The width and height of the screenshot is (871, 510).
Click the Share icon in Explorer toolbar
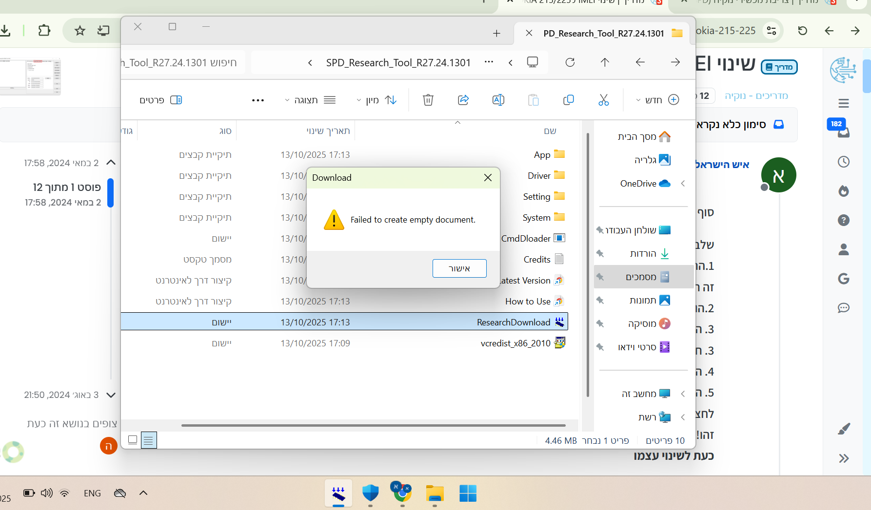click(x=463, y=100)
